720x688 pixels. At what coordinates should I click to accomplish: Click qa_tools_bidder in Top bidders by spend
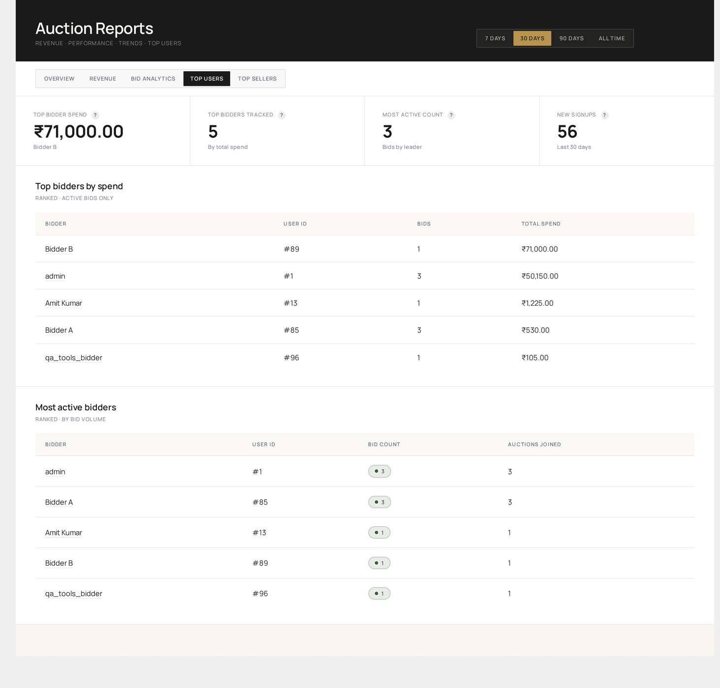(x=74, y=358)
